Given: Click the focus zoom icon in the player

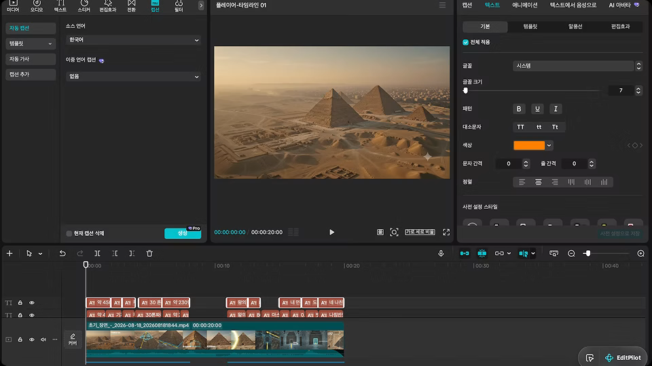Looking at the screenshot, I should tap(394, 232).
